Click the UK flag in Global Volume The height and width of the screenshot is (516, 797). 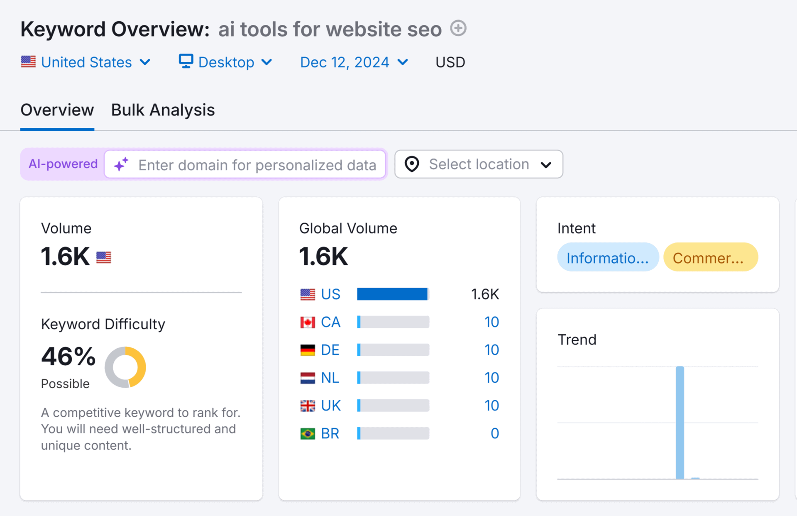(x=308, y=405)
